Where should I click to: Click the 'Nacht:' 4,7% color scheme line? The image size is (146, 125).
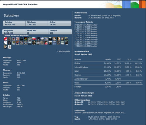coord(95,119)
